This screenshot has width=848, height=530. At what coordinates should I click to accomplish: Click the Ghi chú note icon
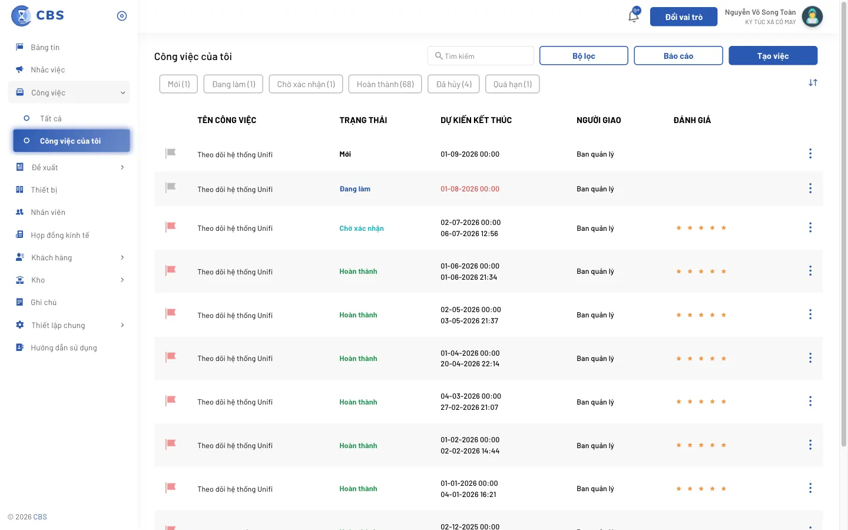19,302
